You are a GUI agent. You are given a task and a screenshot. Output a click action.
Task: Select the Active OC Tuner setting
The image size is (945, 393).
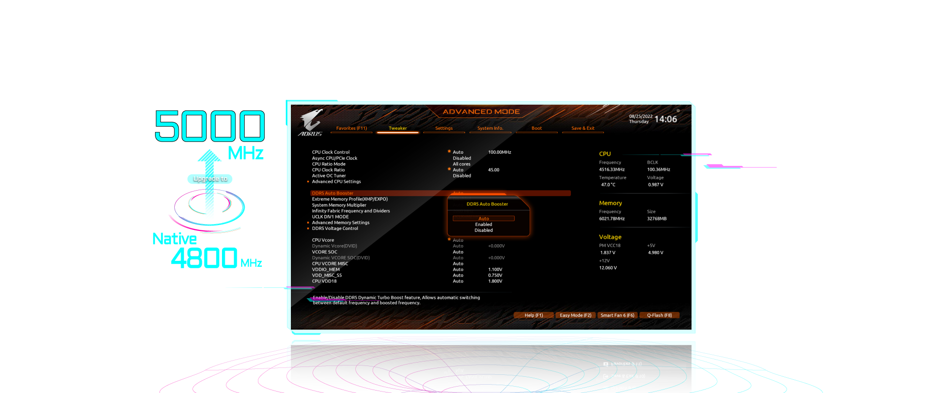pyautogui.click(x=329, y=176)
